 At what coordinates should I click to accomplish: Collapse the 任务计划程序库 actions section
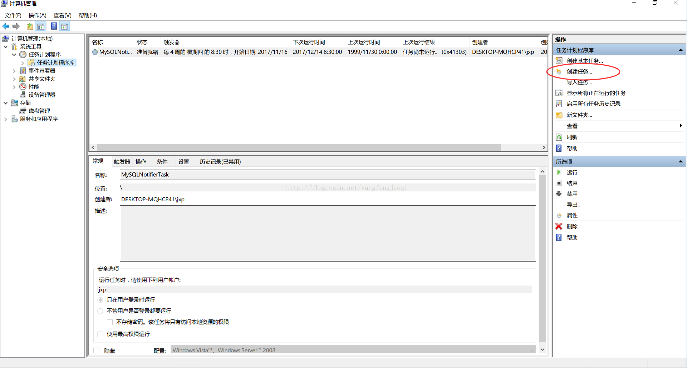681,50
